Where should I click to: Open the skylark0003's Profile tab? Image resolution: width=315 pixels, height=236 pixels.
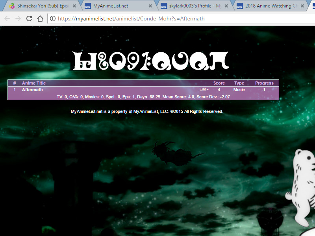191,6
